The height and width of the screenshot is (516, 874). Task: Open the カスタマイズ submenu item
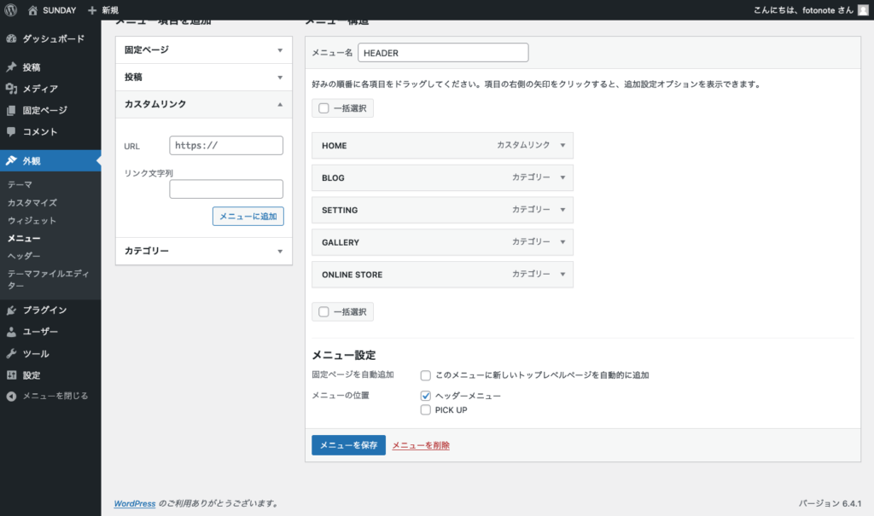tap(32, 203)
